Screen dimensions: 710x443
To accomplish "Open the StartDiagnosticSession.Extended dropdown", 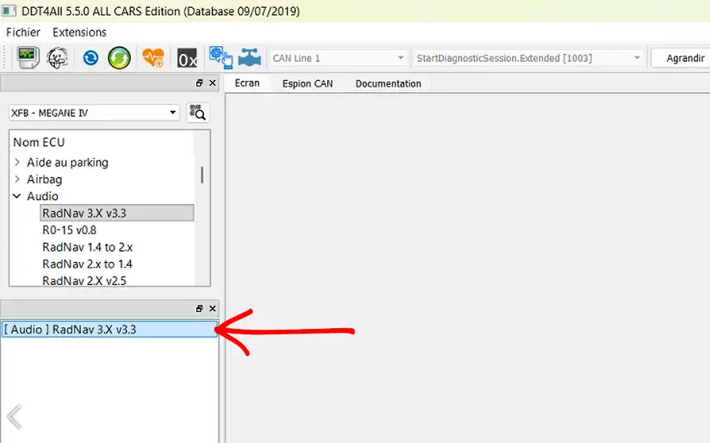I will tap(528, 58).
